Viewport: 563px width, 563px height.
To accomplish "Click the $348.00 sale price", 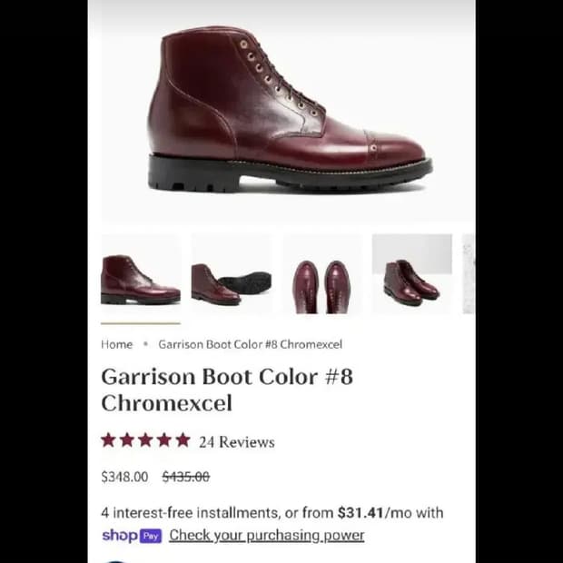I will click(x=124, y=477).
